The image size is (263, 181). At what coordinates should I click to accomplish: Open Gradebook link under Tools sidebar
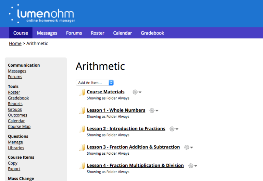coord(18,98)
